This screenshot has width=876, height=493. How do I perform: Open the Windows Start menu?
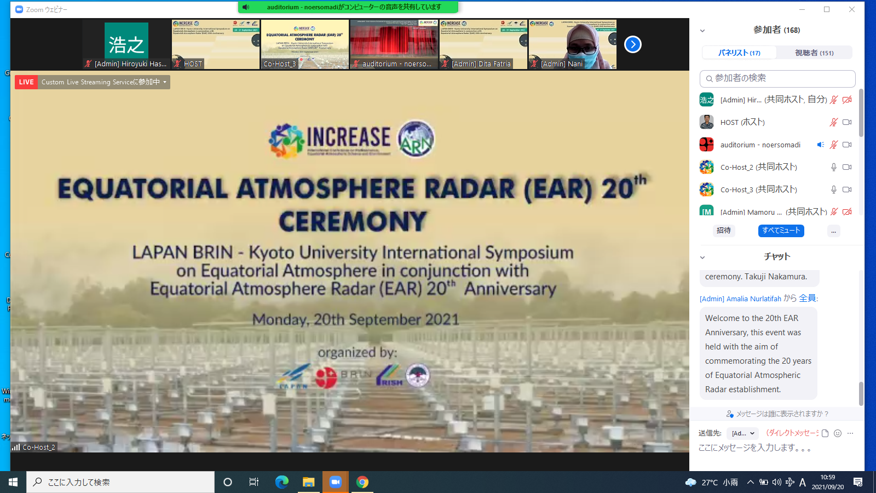coord(13,482)
